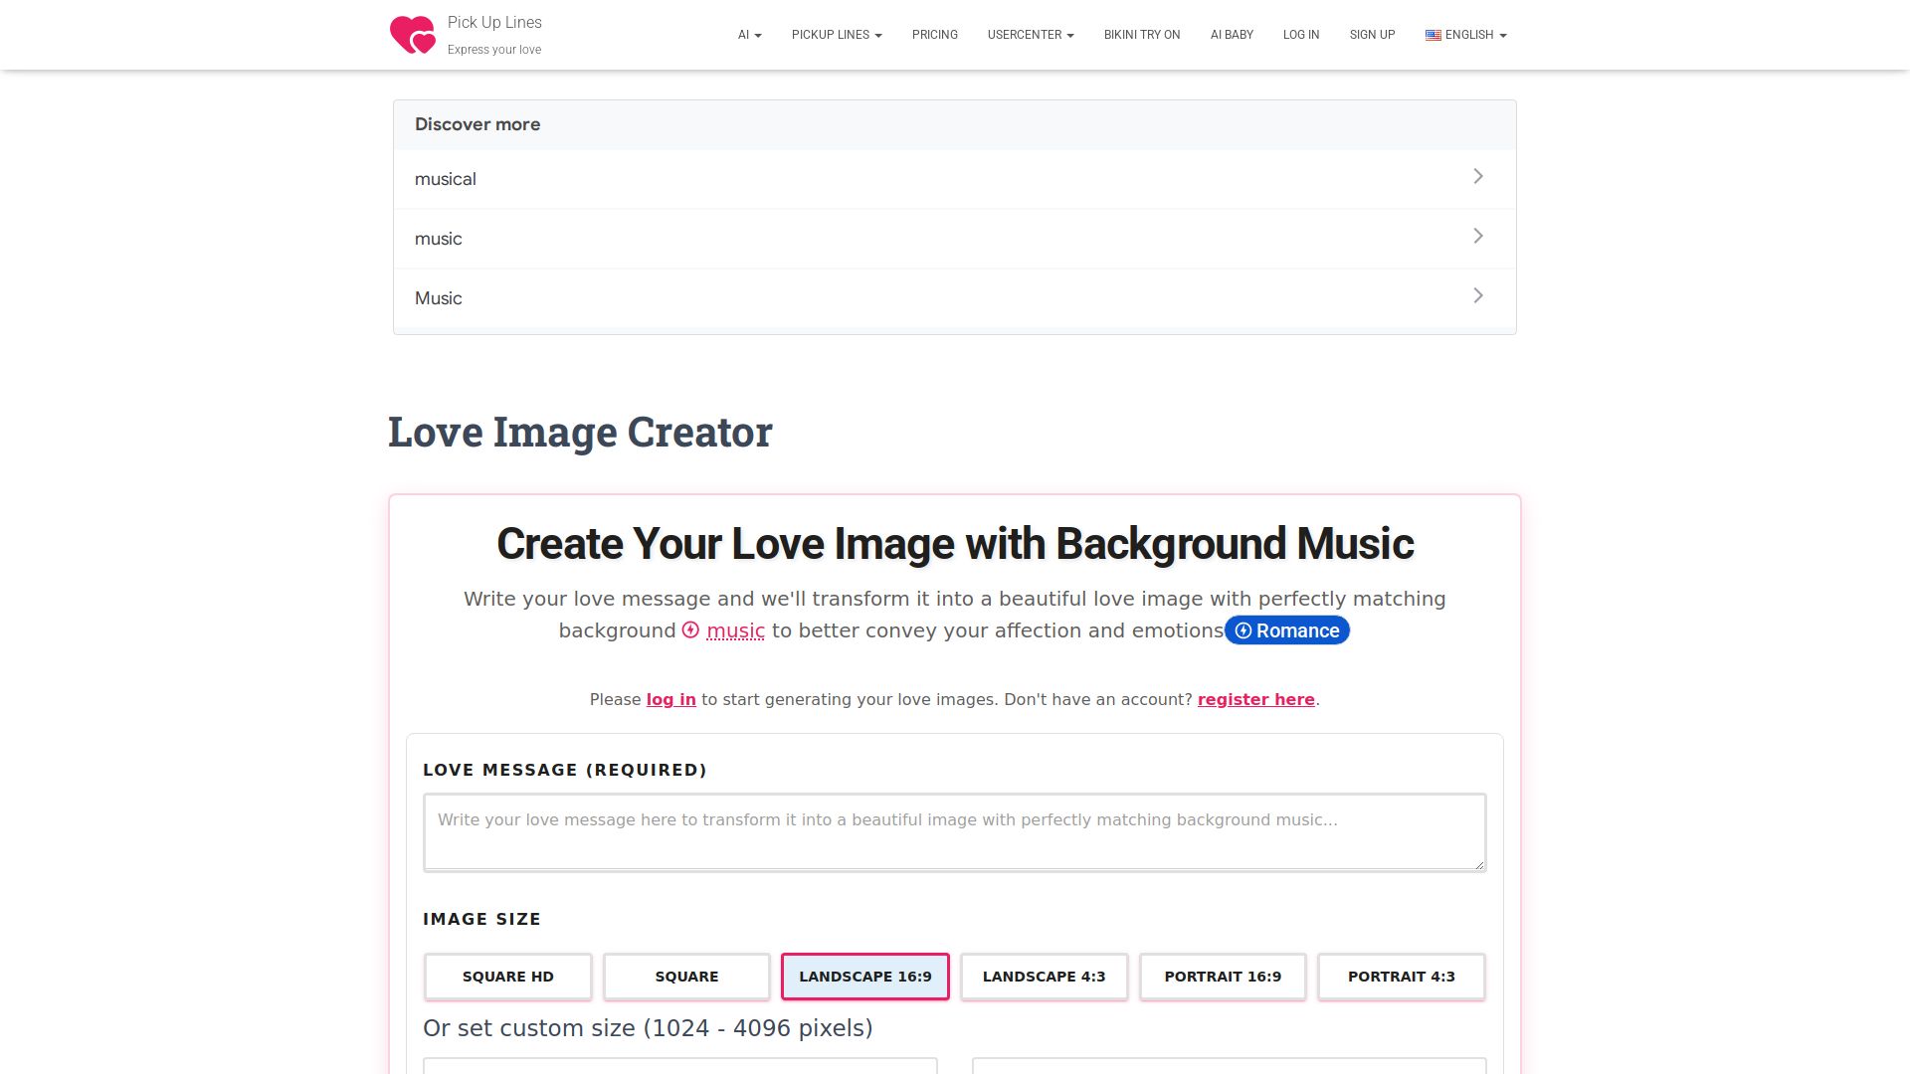Click Sign Up in the navigation bar
Viewport: 1910px width, 1074px height.
1373,35
